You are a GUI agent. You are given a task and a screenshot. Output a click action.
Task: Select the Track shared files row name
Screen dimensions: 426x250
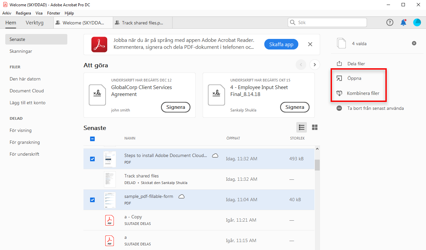pyautogui.click(x=142, y=176)
